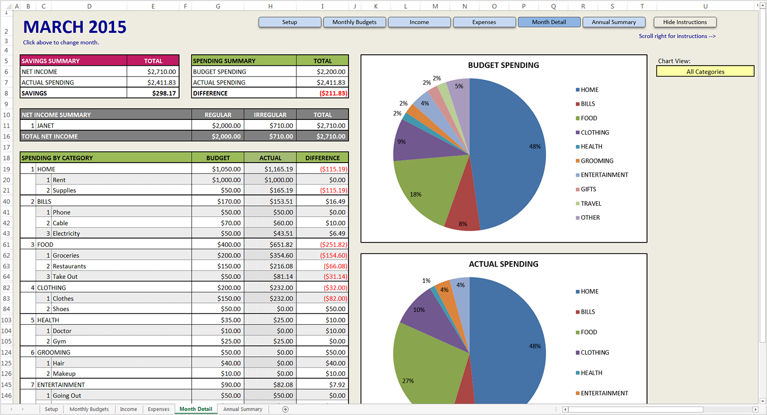
Task: Click ENTERTAINMENT swatch in Budget Spending legend
Action: pos(577,175)
